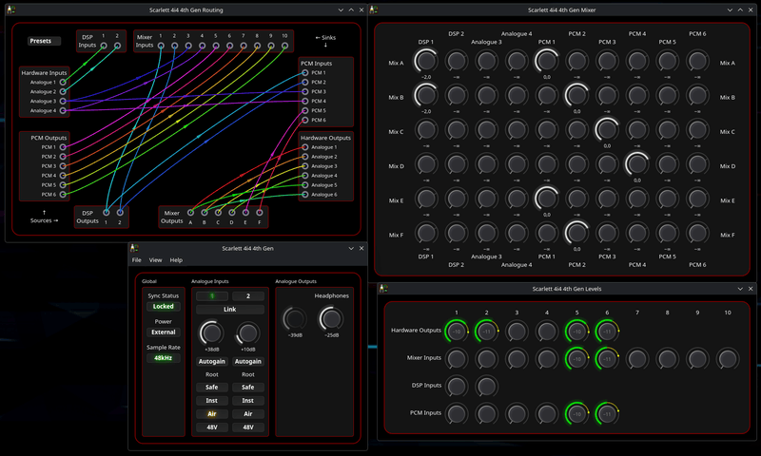
Task: Click the PCM 1 socket under PCM Outputs
Action: coord(63,147)
